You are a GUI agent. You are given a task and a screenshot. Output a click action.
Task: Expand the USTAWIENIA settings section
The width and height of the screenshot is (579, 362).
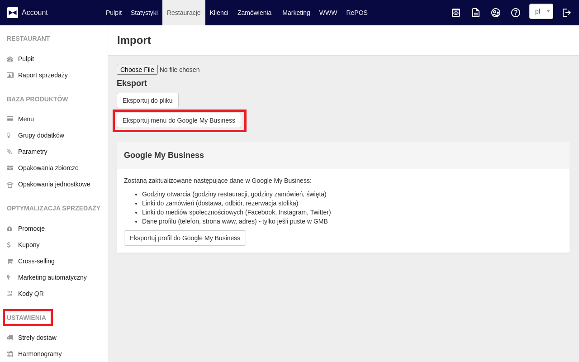pyautogui.click(x=28, y=318)
